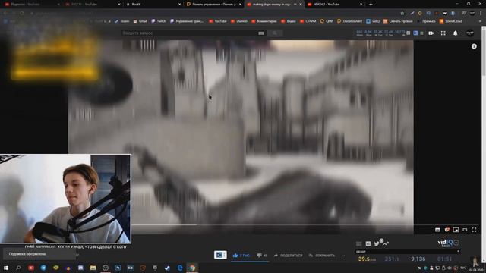Screen dimensions: 486x273
Task: Switch to the Панель управления tab
Action: tap(213, 5)
